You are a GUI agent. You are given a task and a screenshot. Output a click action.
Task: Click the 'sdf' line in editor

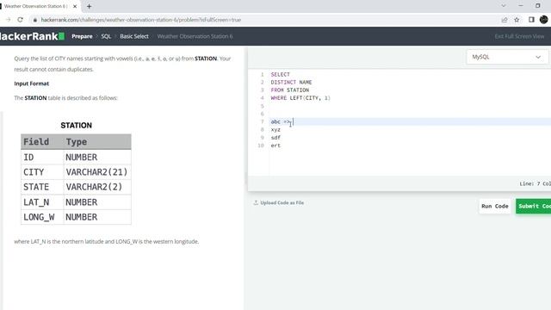point(275,138)
